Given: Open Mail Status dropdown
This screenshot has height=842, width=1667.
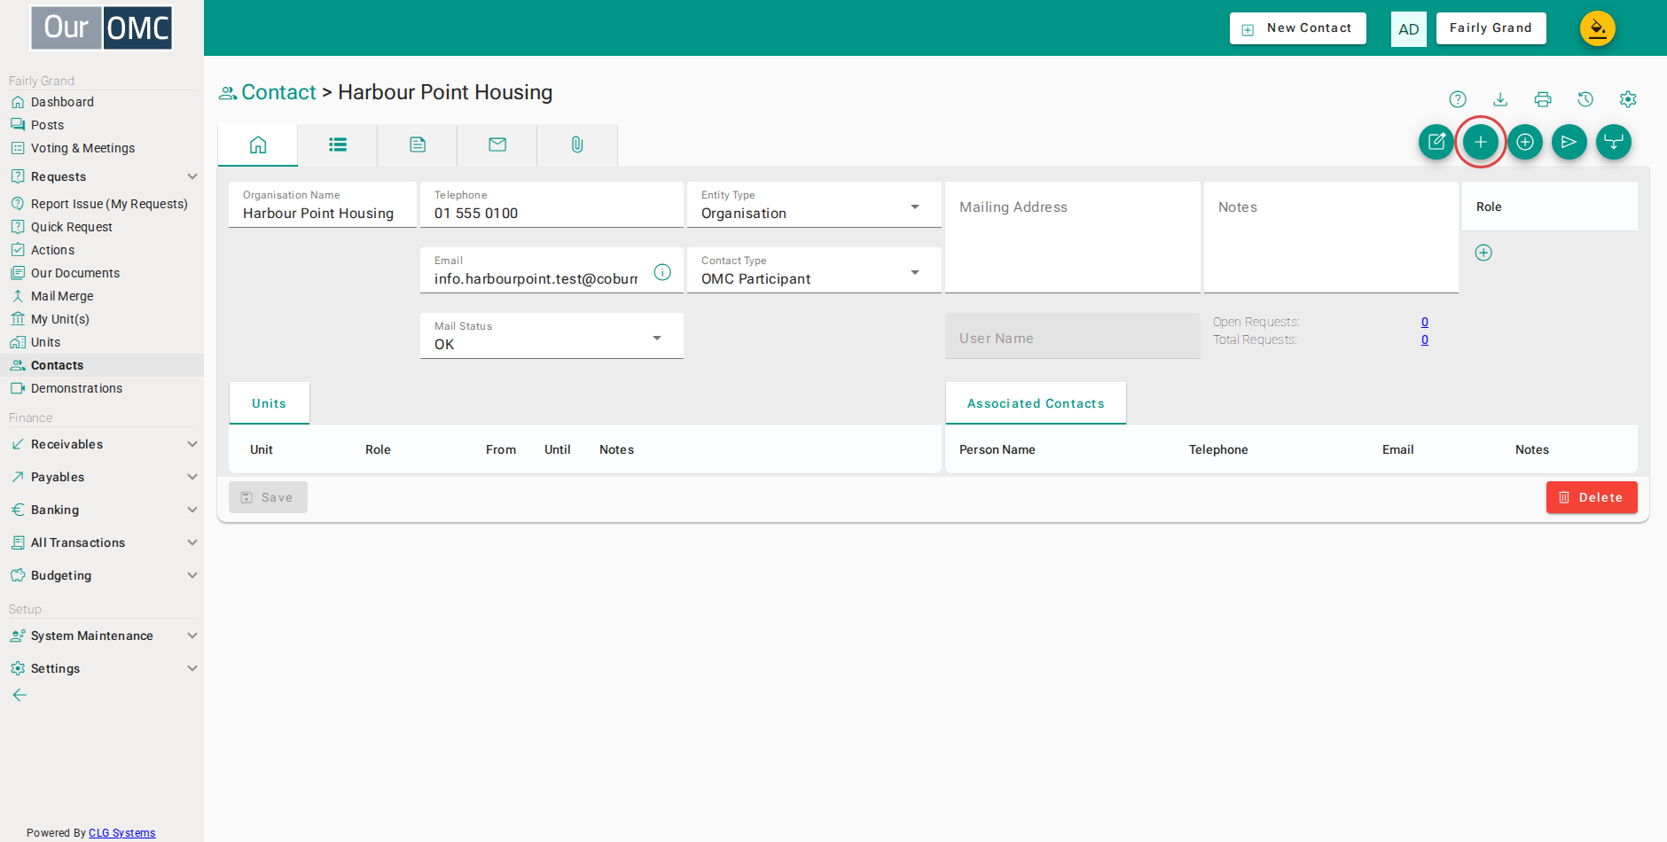Looking at the screenshot, I should [x=552, y=336].
